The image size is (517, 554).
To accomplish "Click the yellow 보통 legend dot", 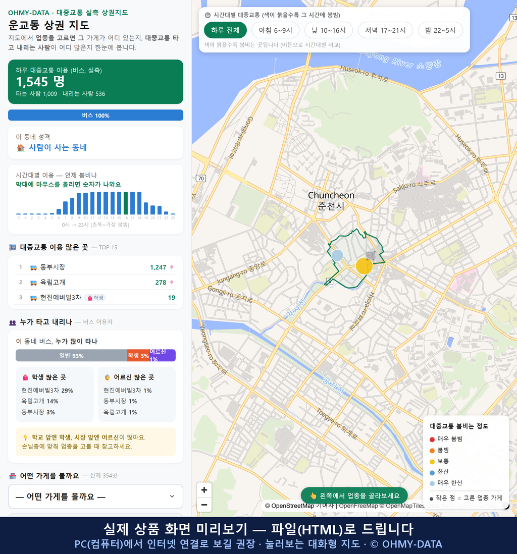I will point(432,462).
